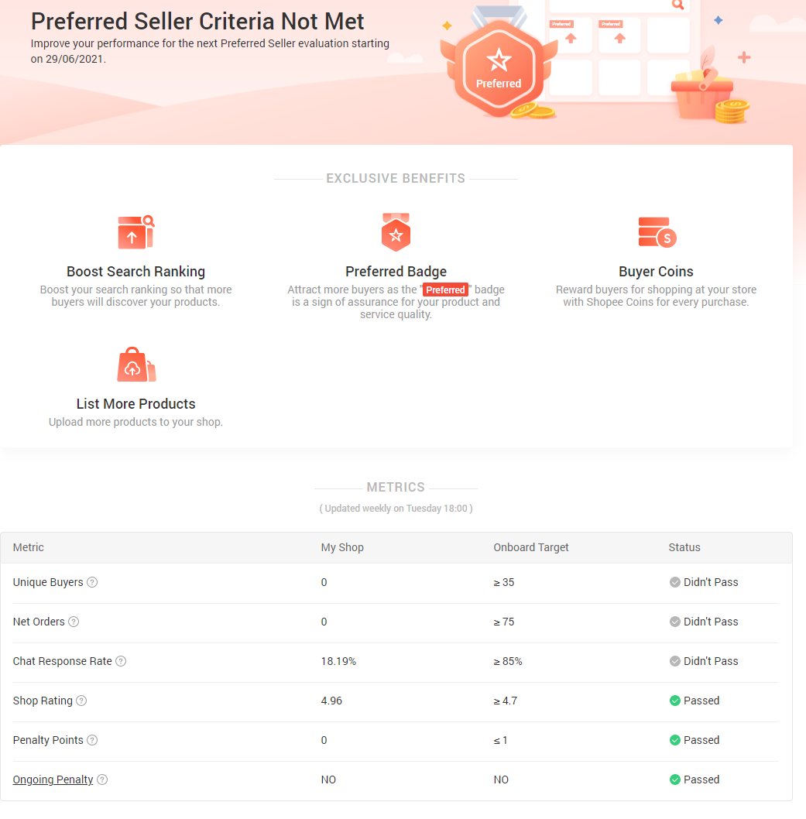Open help tooltip for Ongoing Penalty

pos(102,780)
